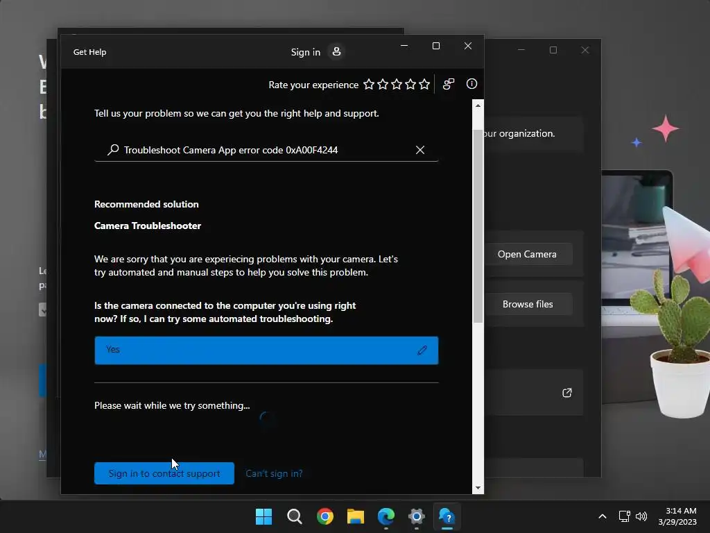This screenshot has width=710, height=533.
Task: Open the feedback icon beside rating stars
Action: pos(449,84)
